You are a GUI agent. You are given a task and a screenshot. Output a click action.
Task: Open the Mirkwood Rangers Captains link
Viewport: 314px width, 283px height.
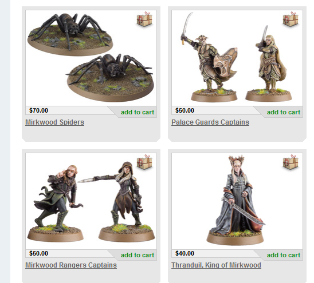(x=71, y=265)
